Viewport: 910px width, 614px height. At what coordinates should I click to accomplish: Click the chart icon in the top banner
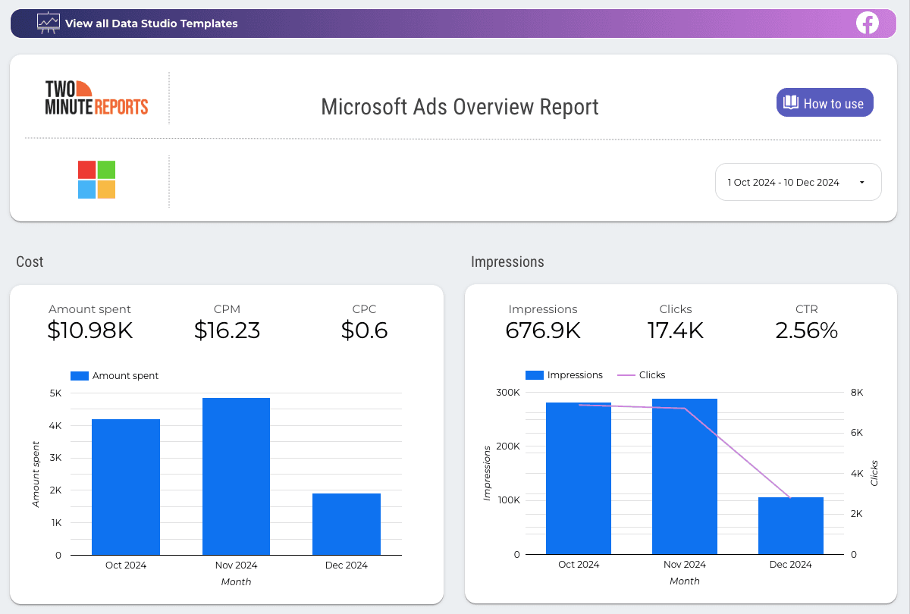click(49, 23)
